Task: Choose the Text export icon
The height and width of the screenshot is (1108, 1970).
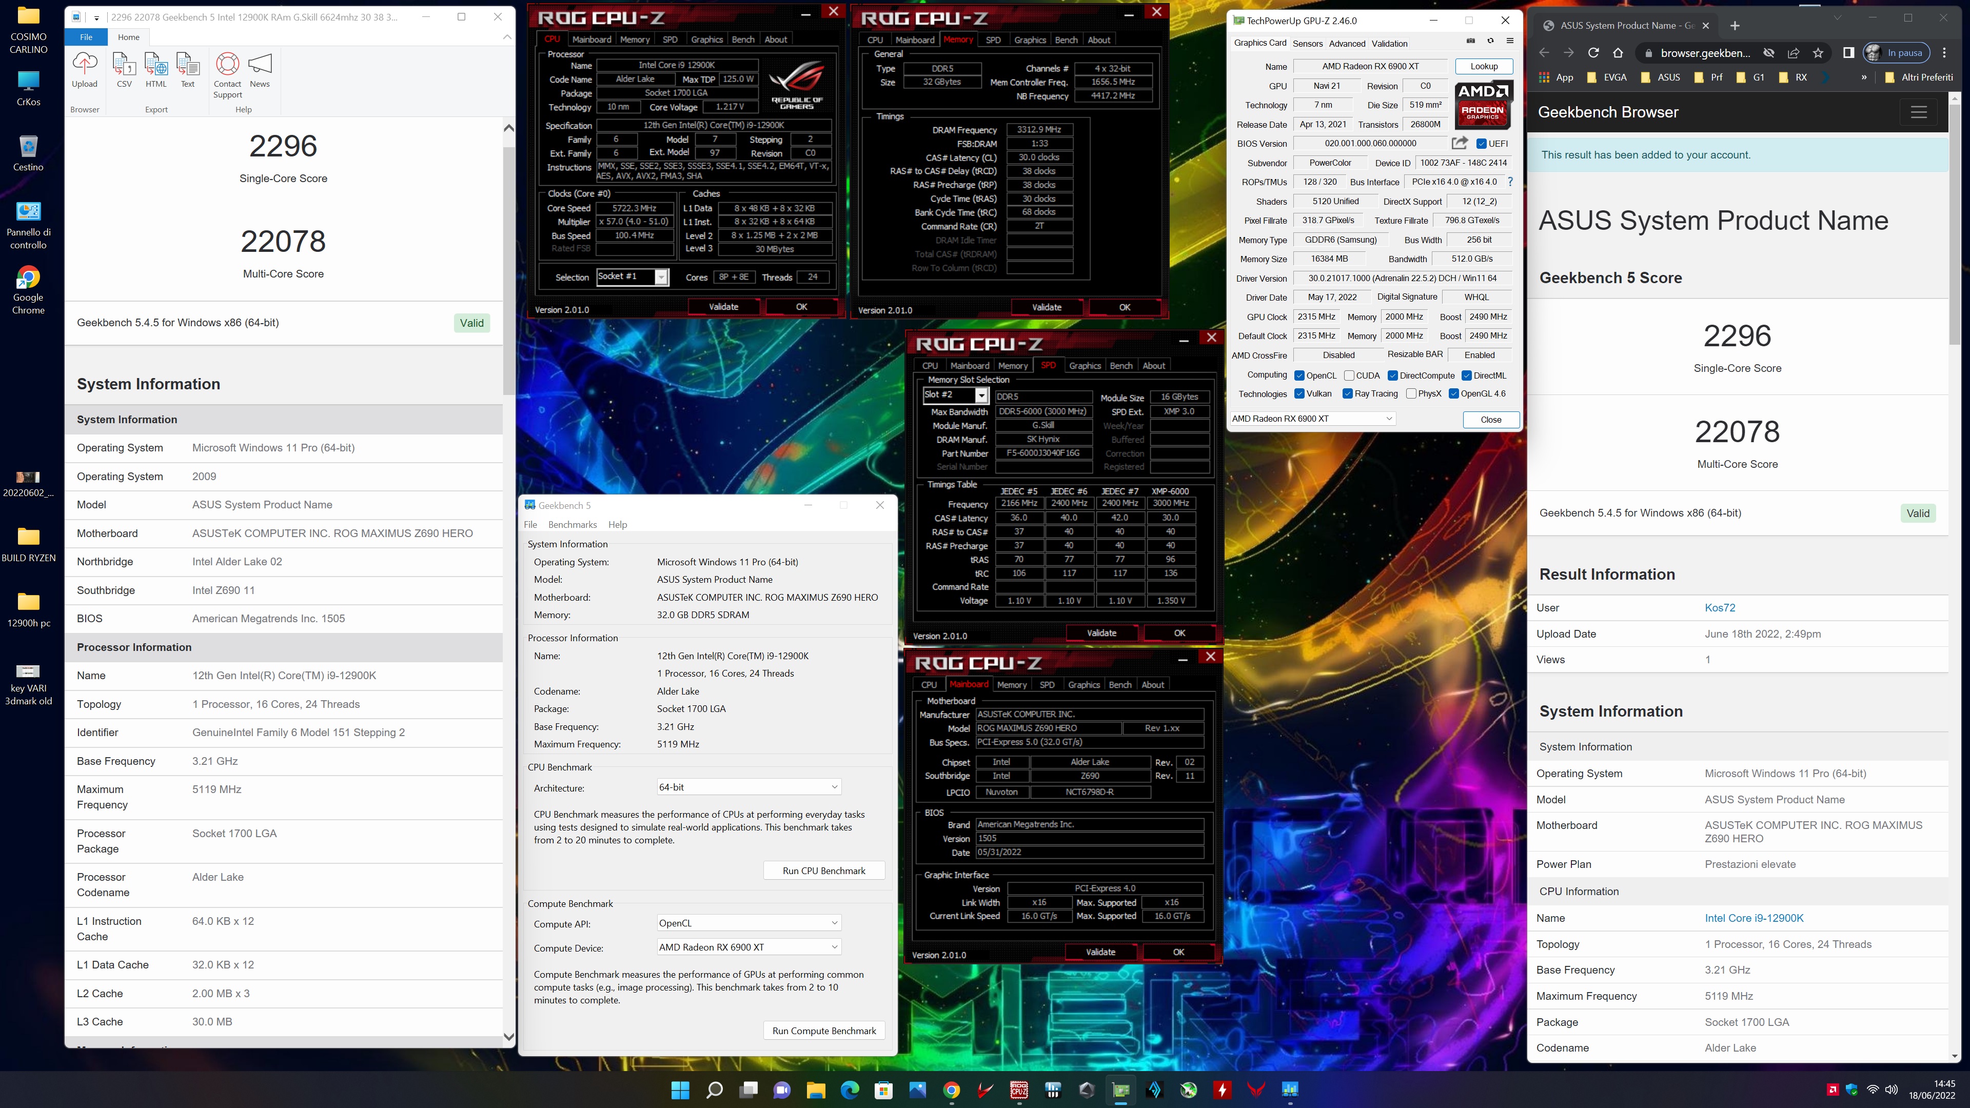Action: [x=187, y=70]
